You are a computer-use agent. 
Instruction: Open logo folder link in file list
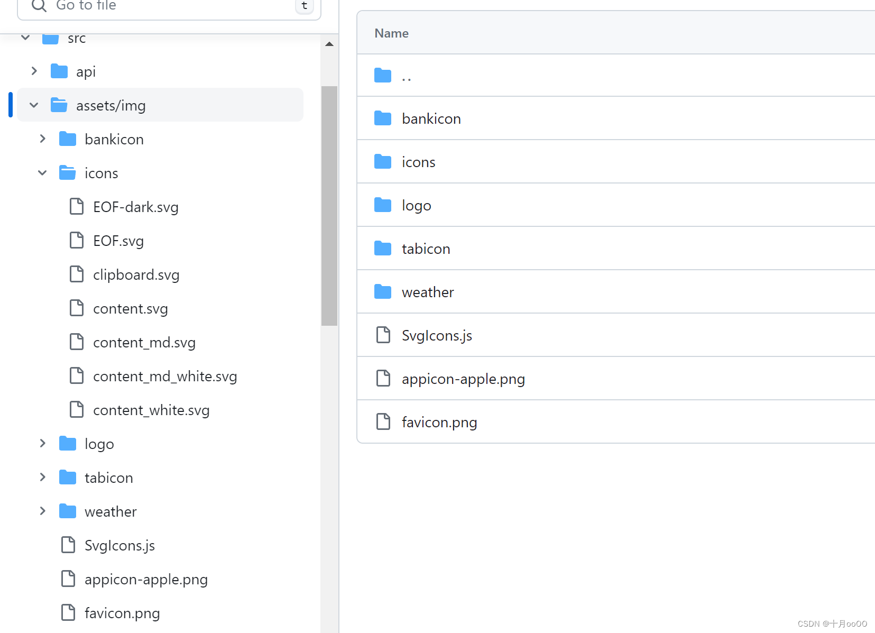click(417, 205)
